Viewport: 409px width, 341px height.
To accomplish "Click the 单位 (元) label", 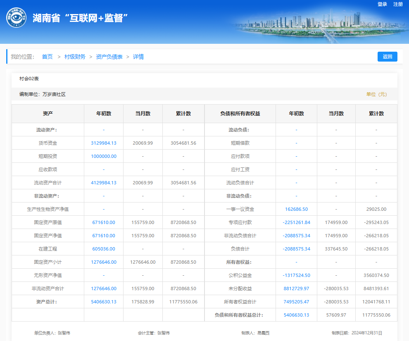I will 376,94.
